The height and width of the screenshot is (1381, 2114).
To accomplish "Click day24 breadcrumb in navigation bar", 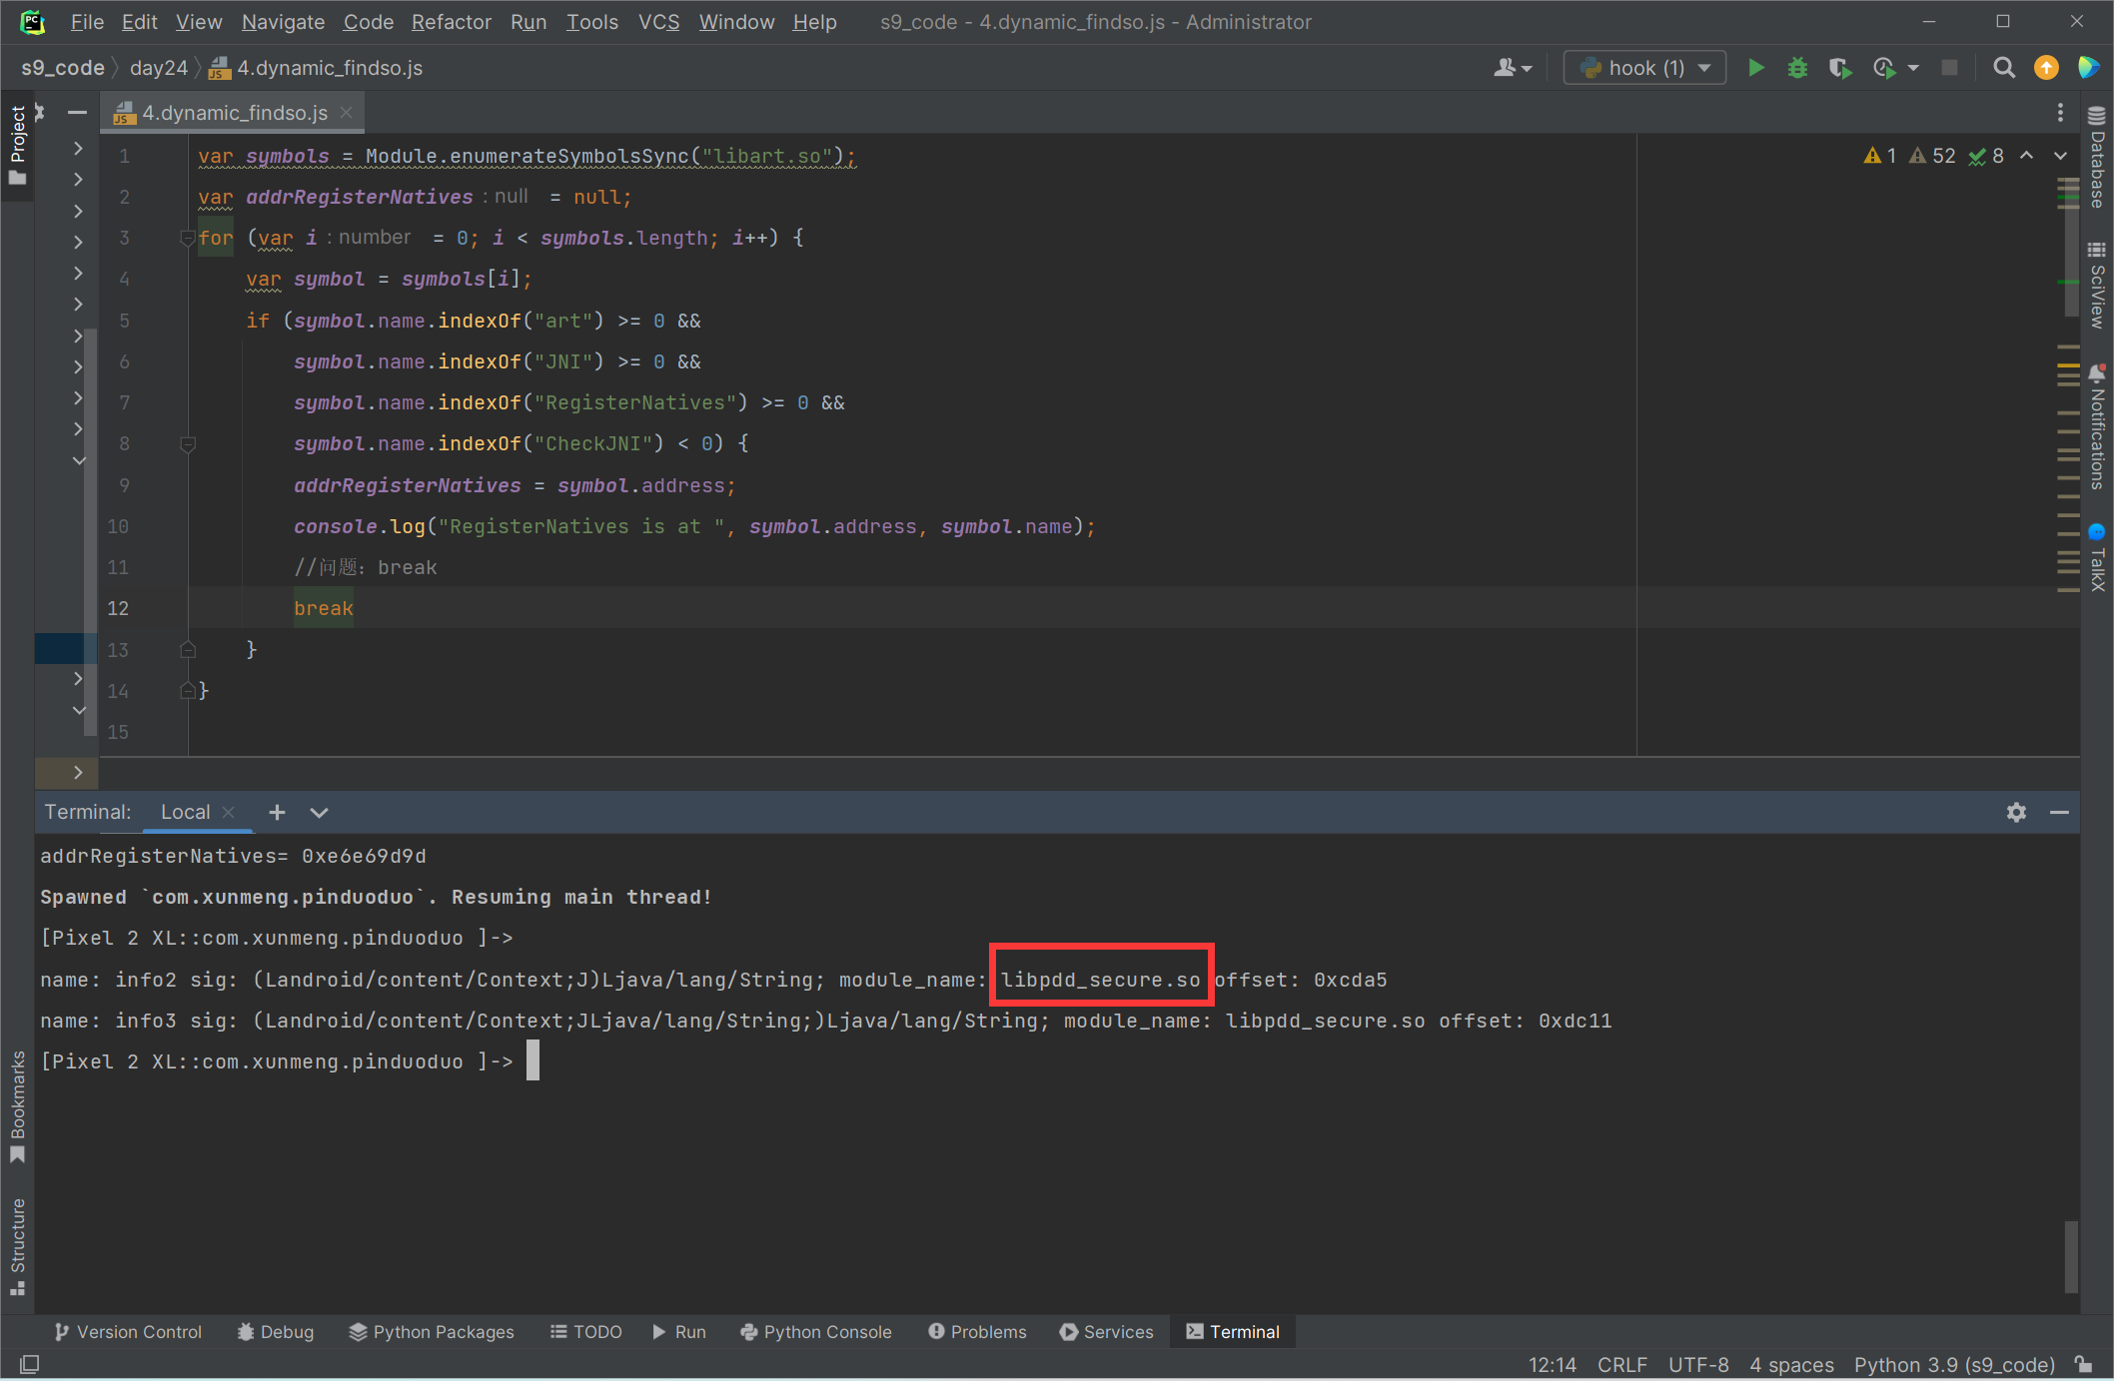I will [x=159, y=68].
